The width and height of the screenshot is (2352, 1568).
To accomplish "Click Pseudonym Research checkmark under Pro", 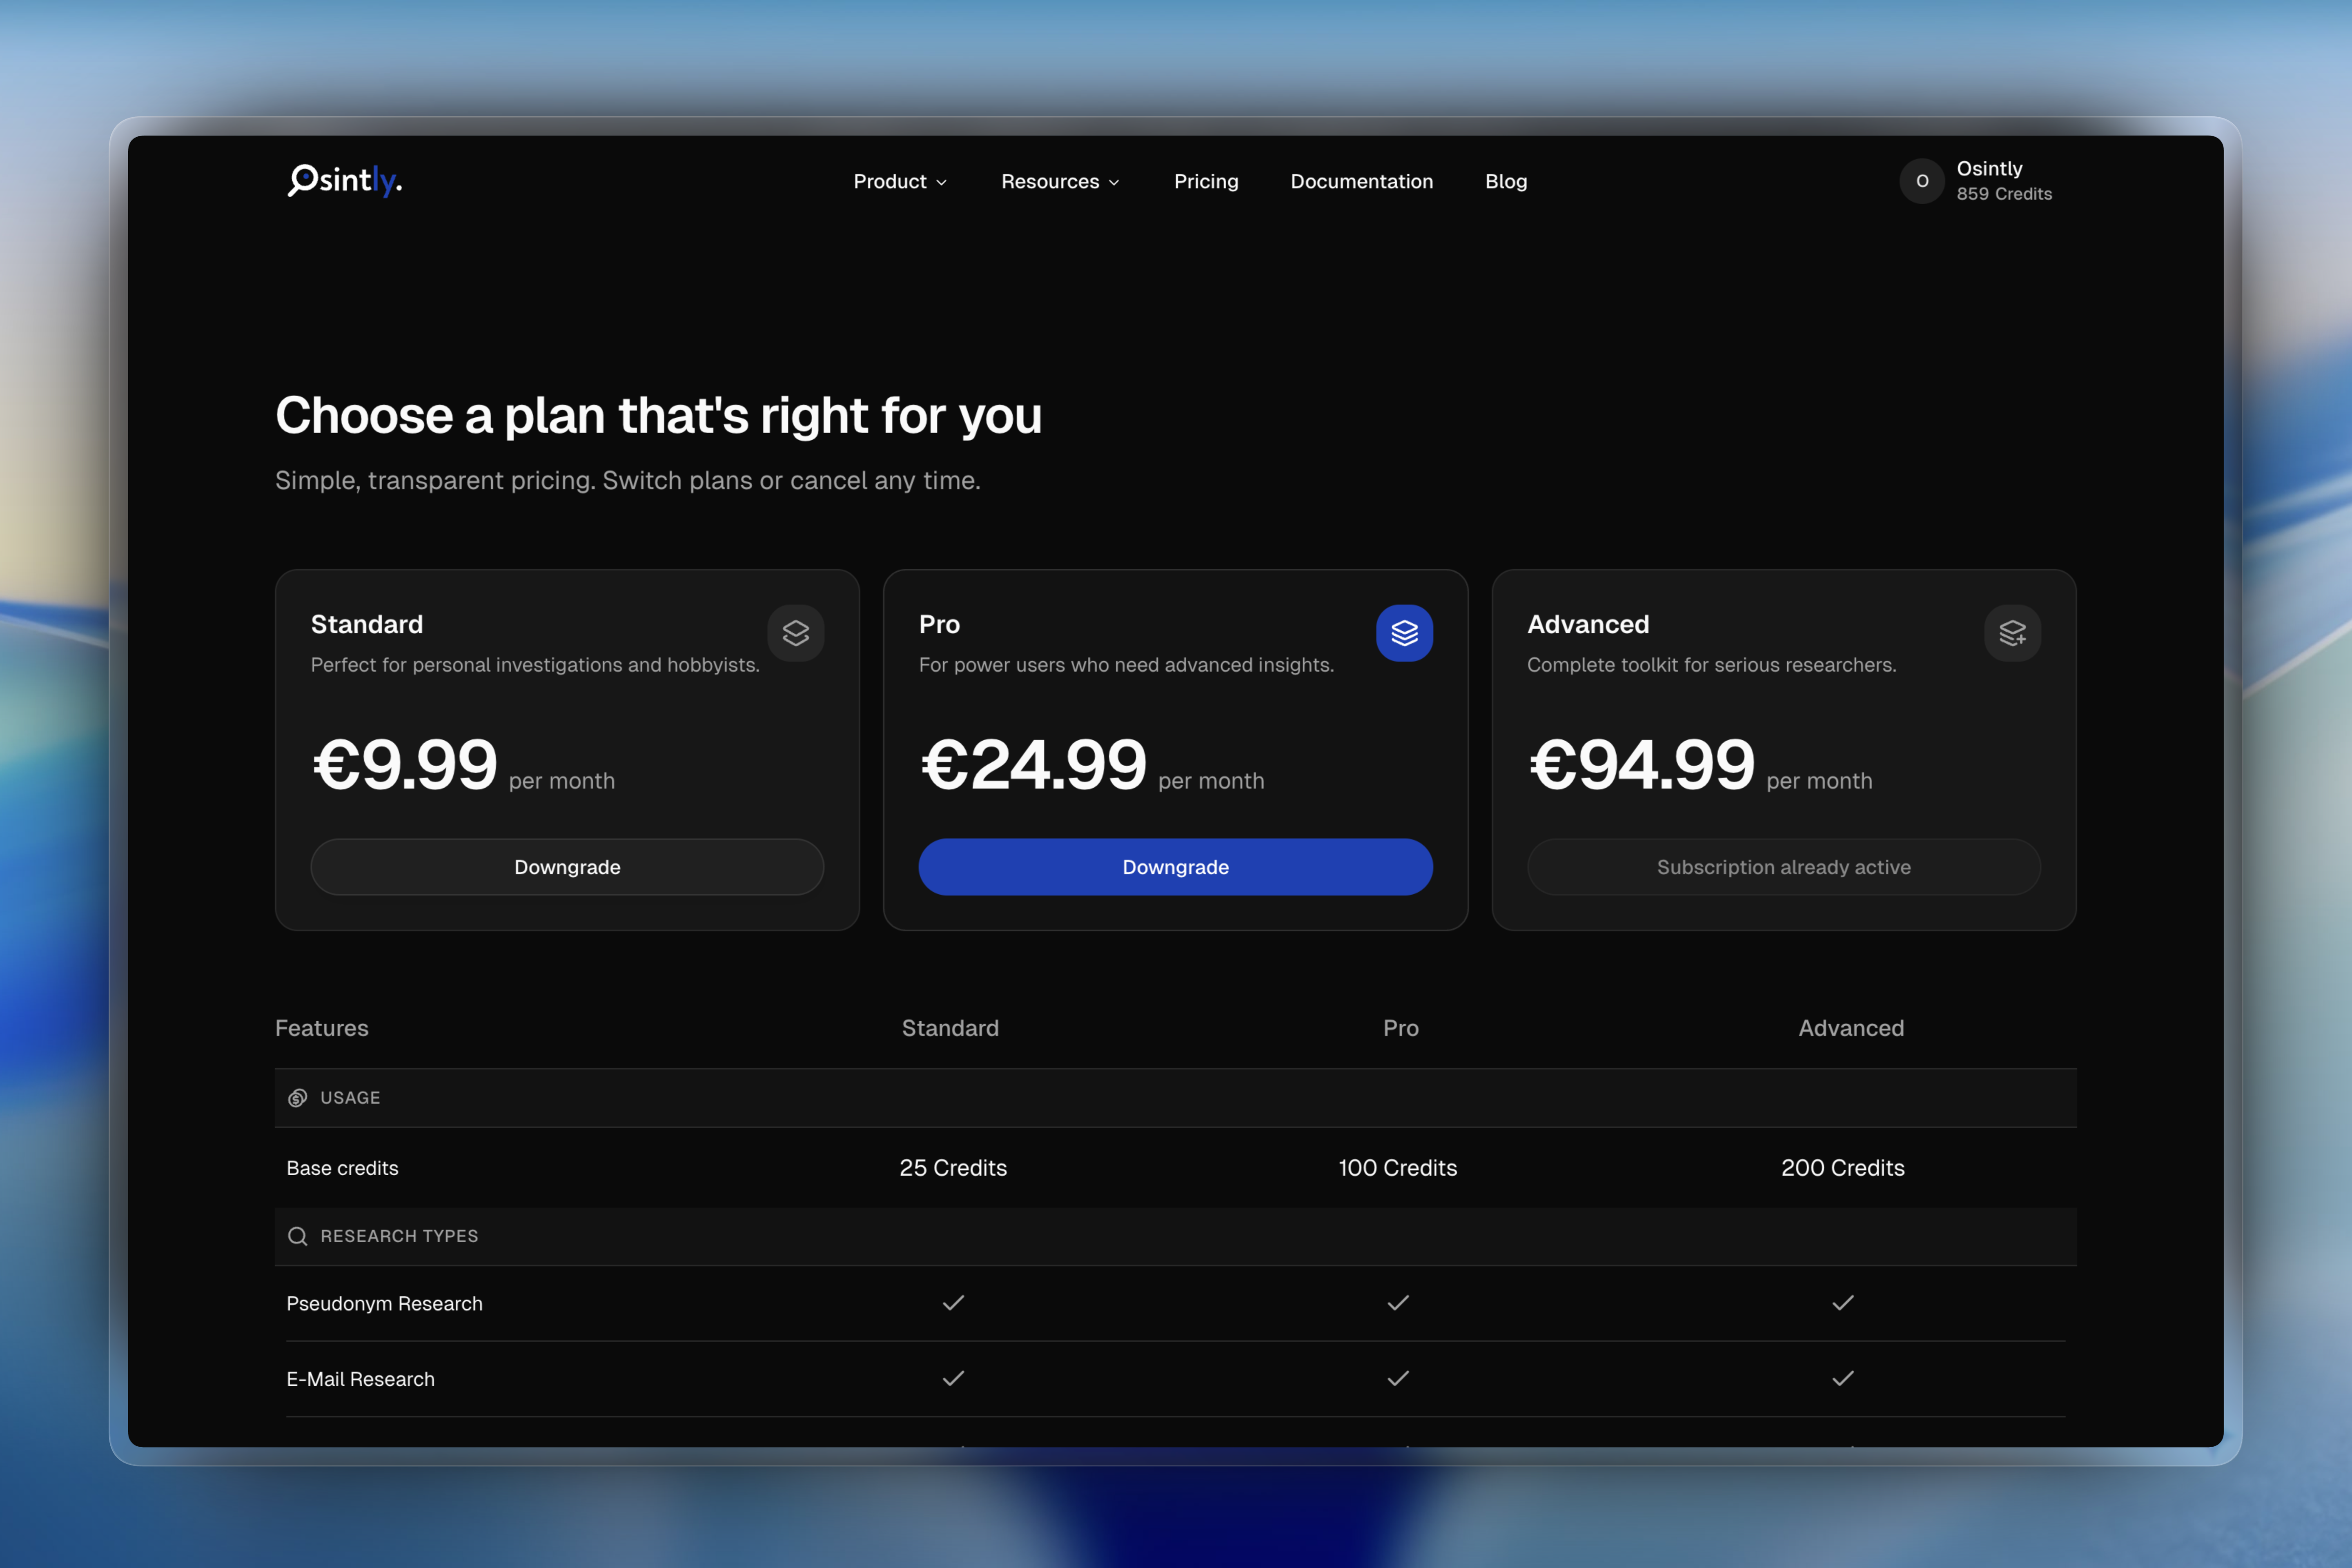I will pos(1398,1303).
